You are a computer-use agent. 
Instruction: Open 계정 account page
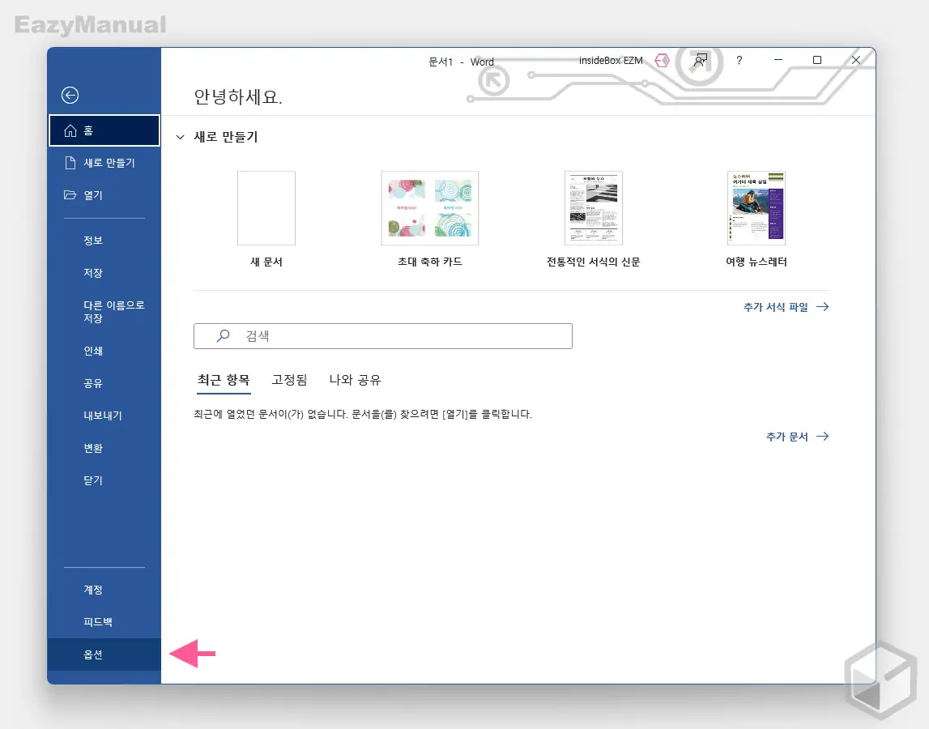(x=104, y=590)
